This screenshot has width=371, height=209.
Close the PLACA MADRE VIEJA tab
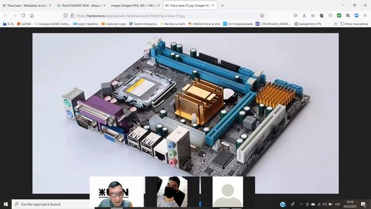pos(104,5)
